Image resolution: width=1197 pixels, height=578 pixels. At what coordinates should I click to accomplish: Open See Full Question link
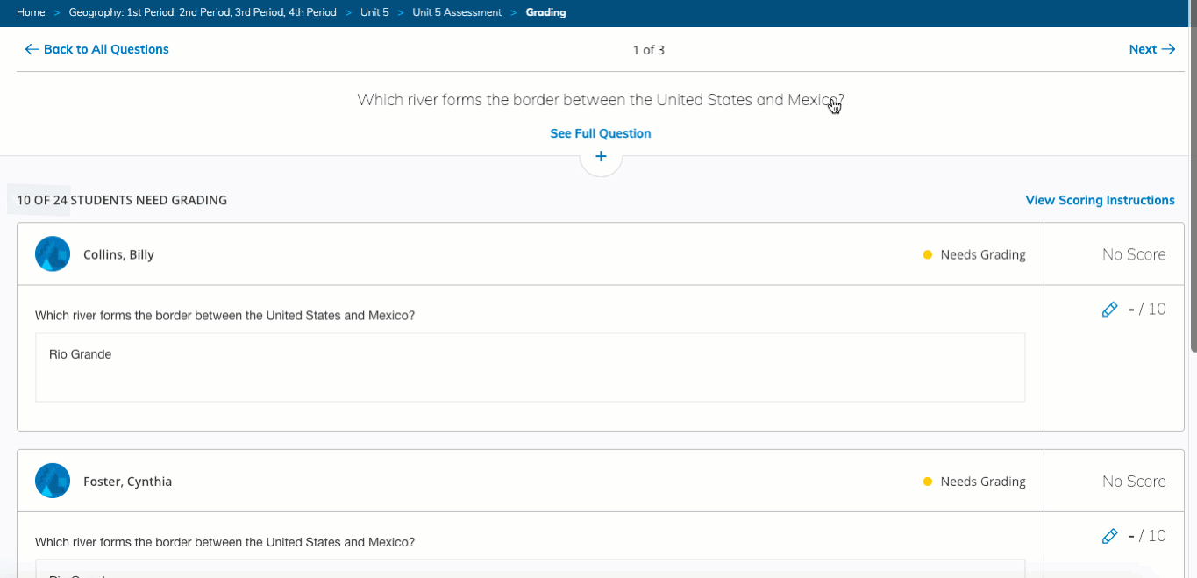tap(601, 133)
